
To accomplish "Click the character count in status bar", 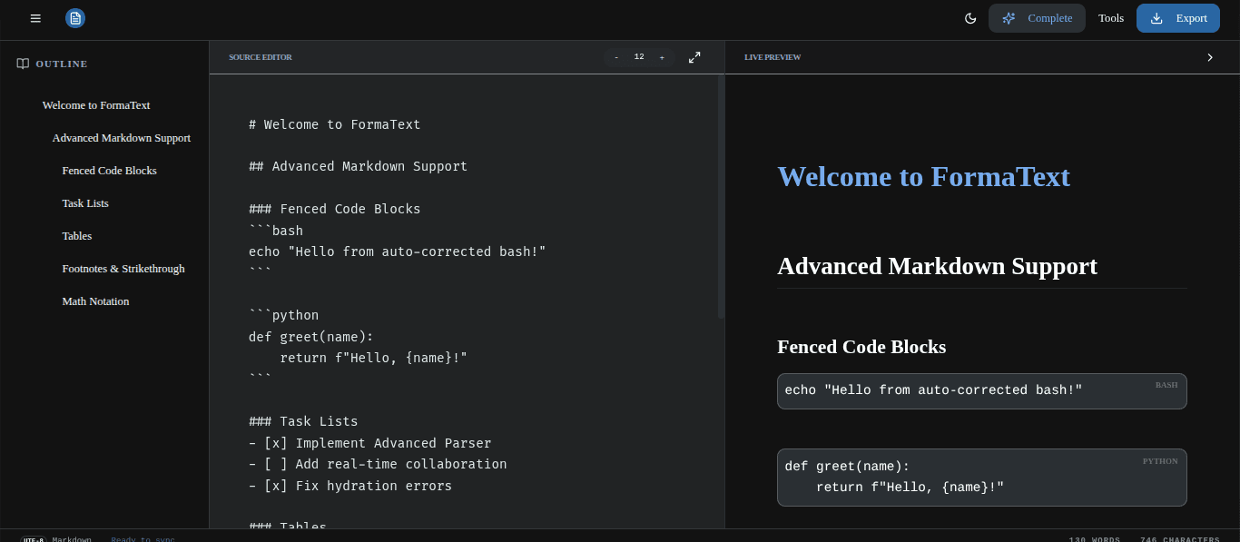I will [x=1180, y=539].
